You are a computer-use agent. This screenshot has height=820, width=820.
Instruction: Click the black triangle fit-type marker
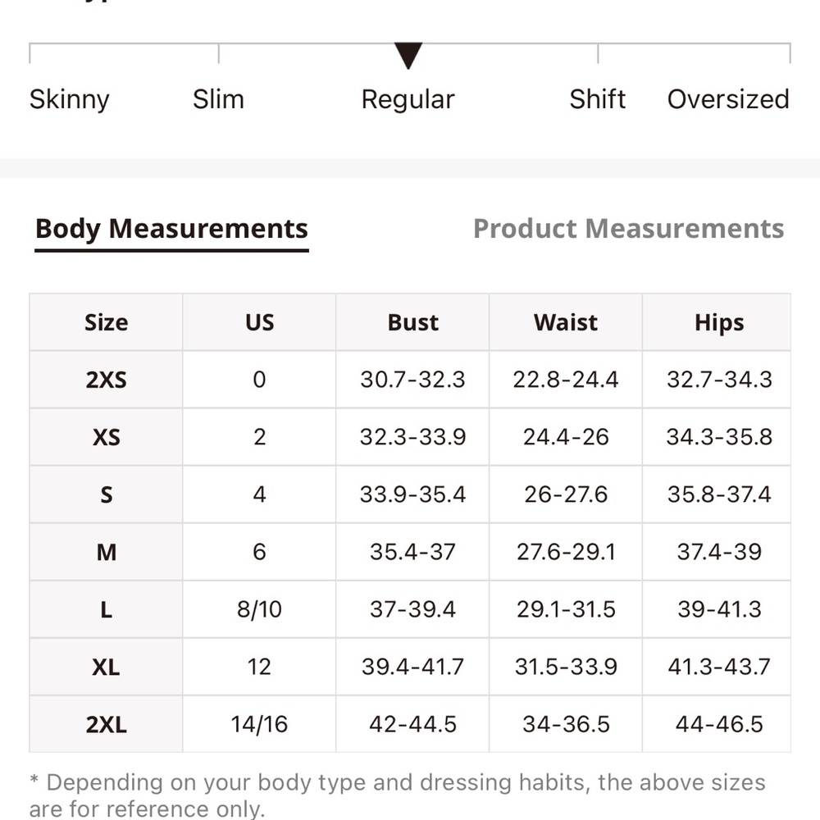pos(408,56)
